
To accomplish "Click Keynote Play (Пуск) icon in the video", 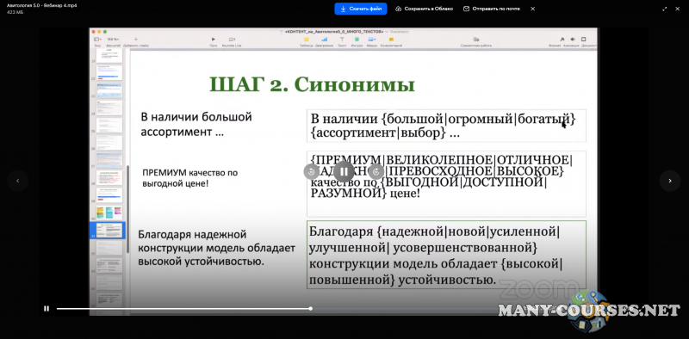I will click(214, 40).
